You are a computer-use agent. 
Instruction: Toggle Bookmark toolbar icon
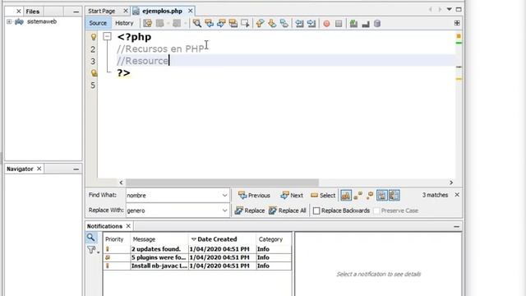[284, 24]
